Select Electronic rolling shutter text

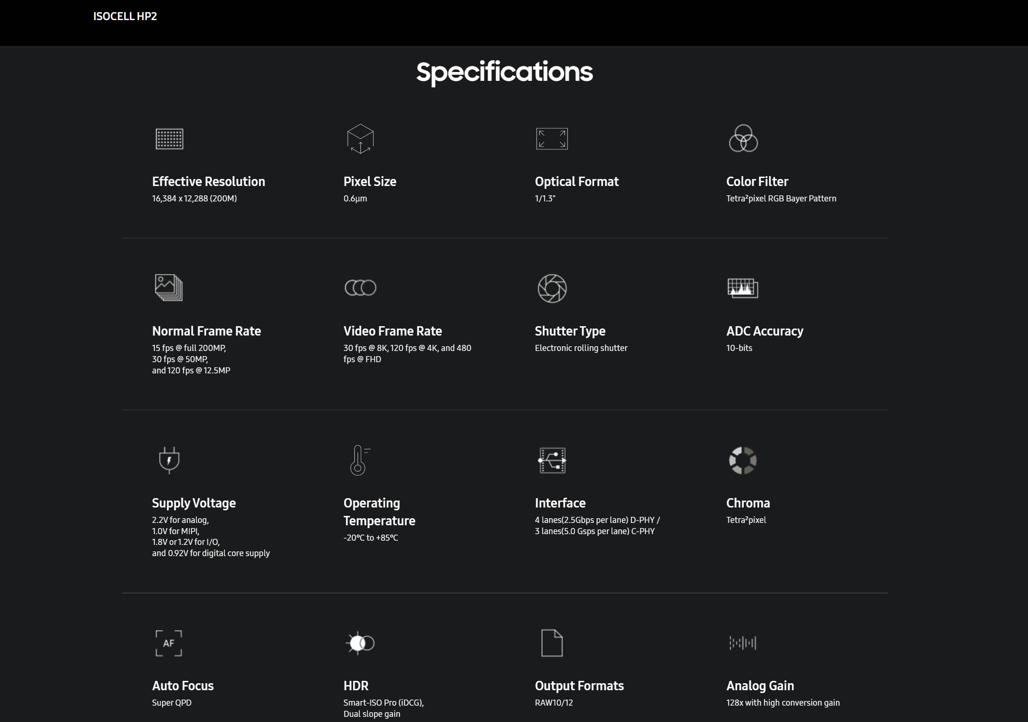click(x=581, y=348)
